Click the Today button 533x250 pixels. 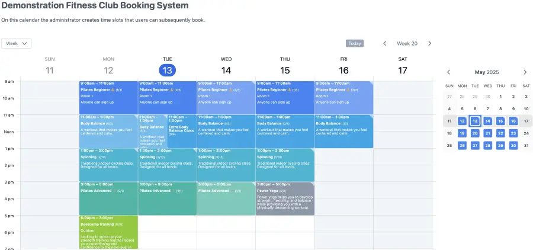pos(355,43)
